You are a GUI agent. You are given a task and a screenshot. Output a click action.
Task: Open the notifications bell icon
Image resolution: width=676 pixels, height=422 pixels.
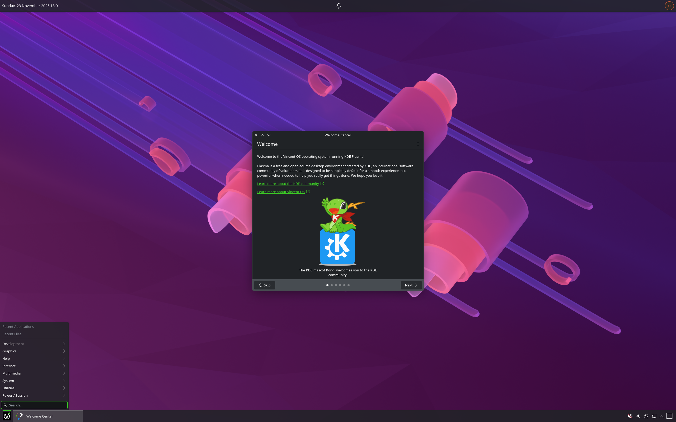pyautogui.click(x=339, y=6)
